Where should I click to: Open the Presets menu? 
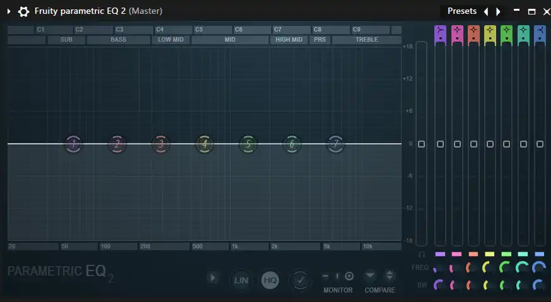[x=462, y=11]
